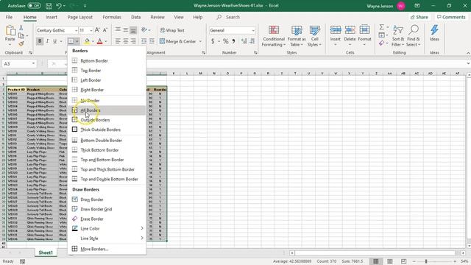
Task: Select Thick Outside Borders option
Action: [x=107, y=130]
